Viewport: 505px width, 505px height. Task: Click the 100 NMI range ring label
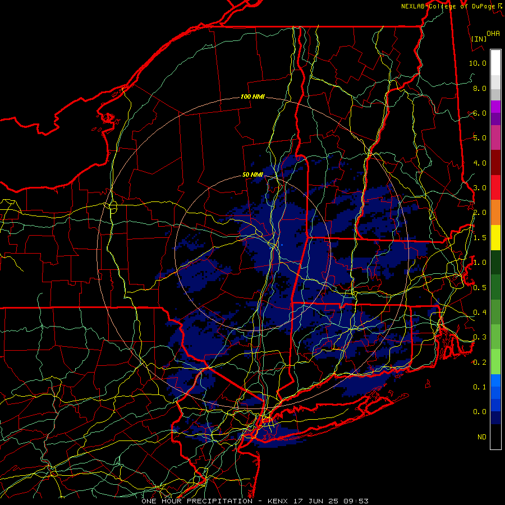pos(252,97)
